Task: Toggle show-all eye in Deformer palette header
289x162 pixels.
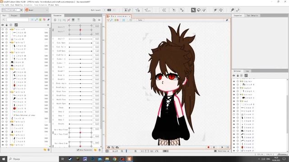Action: pos(234,76)
